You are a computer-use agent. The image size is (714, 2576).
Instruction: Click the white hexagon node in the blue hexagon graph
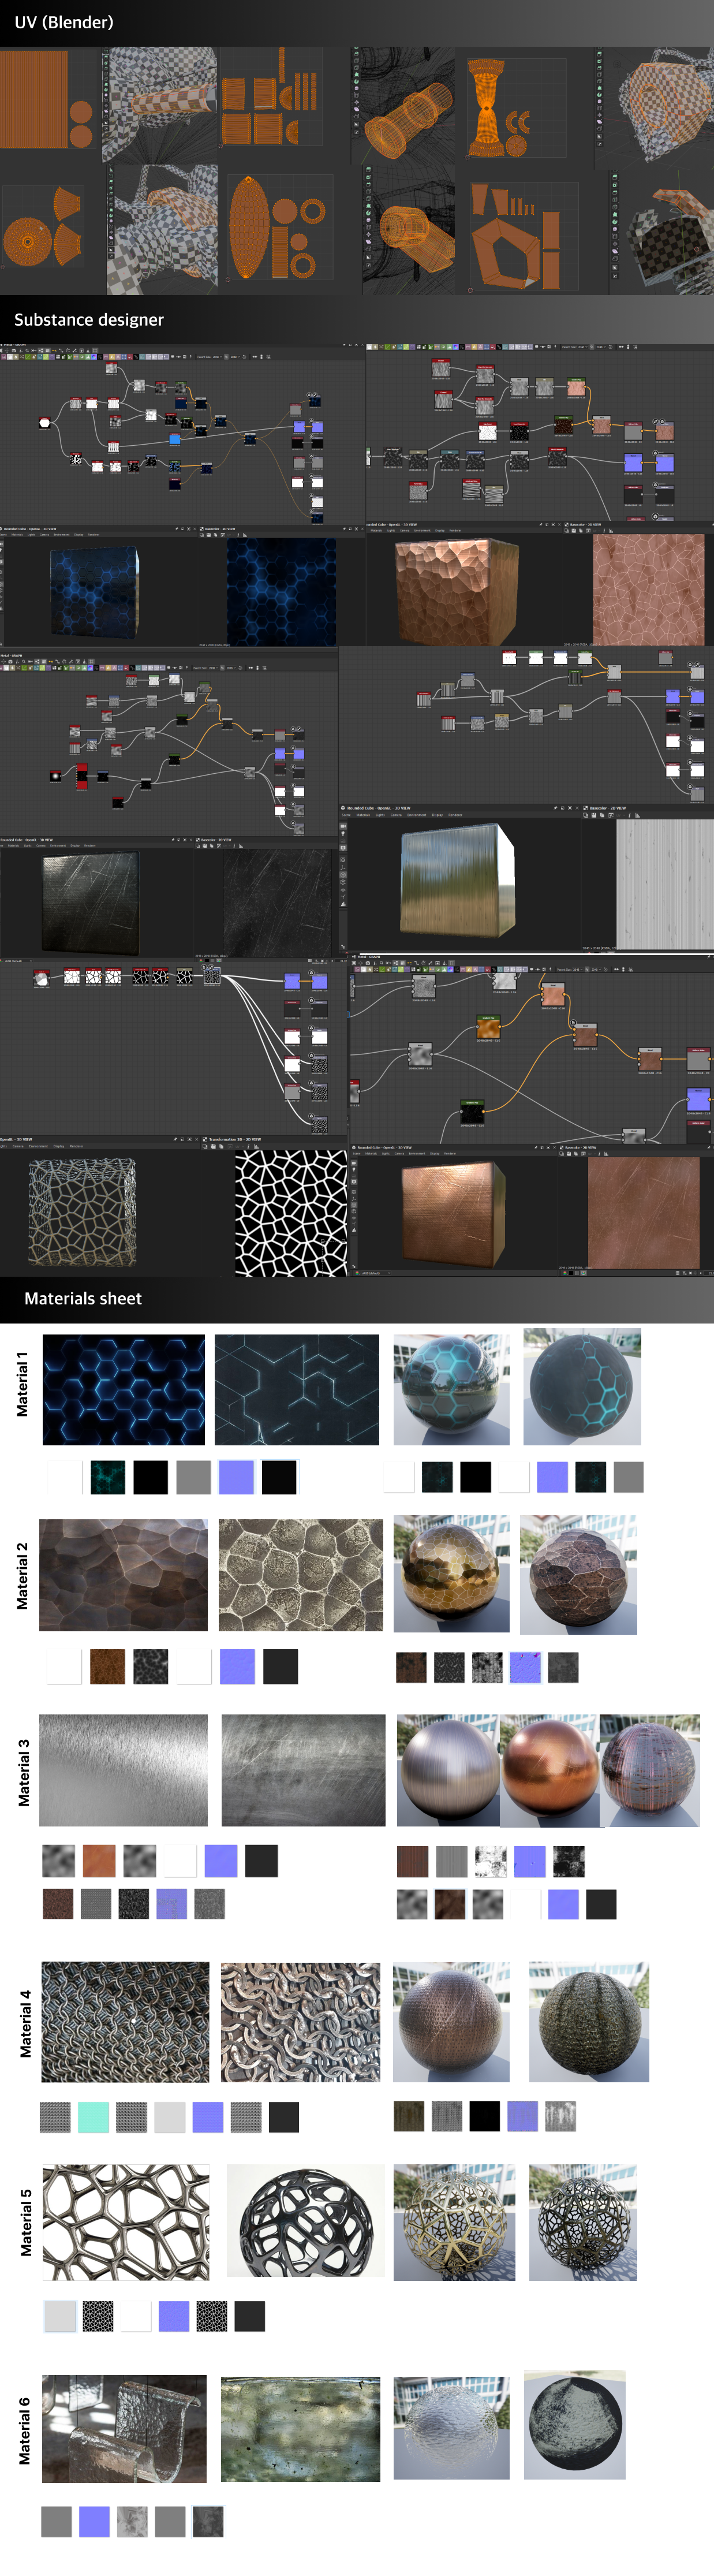coord(44,423)
